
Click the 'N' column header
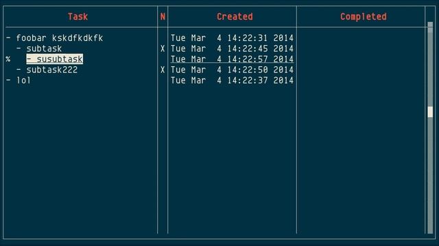pos(163,16)
